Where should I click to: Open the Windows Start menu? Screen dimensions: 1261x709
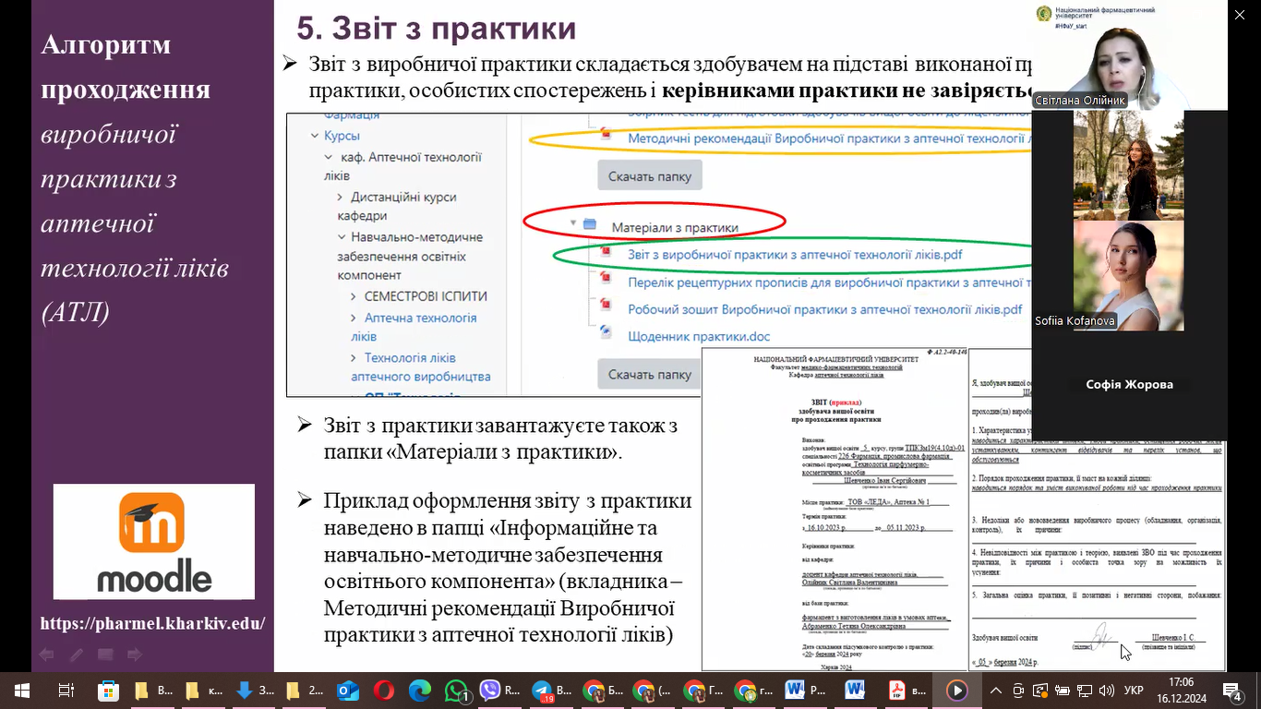(21, 690)
